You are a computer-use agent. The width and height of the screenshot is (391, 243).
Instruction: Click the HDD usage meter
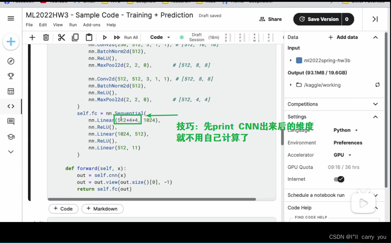(227, 37)
